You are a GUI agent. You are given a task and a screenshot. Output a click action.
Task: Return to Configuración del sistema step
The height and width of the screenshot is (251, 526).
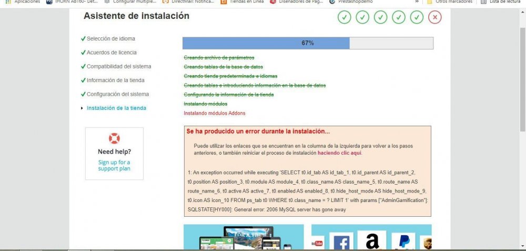(x=118, y=94)
